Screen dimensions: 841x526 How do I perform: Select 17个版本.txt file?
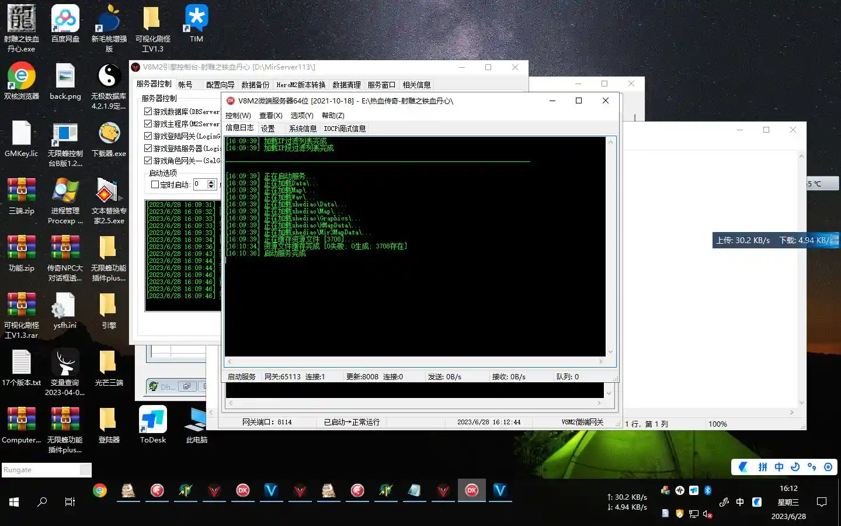pyautogui.click(x=22, y=368)
